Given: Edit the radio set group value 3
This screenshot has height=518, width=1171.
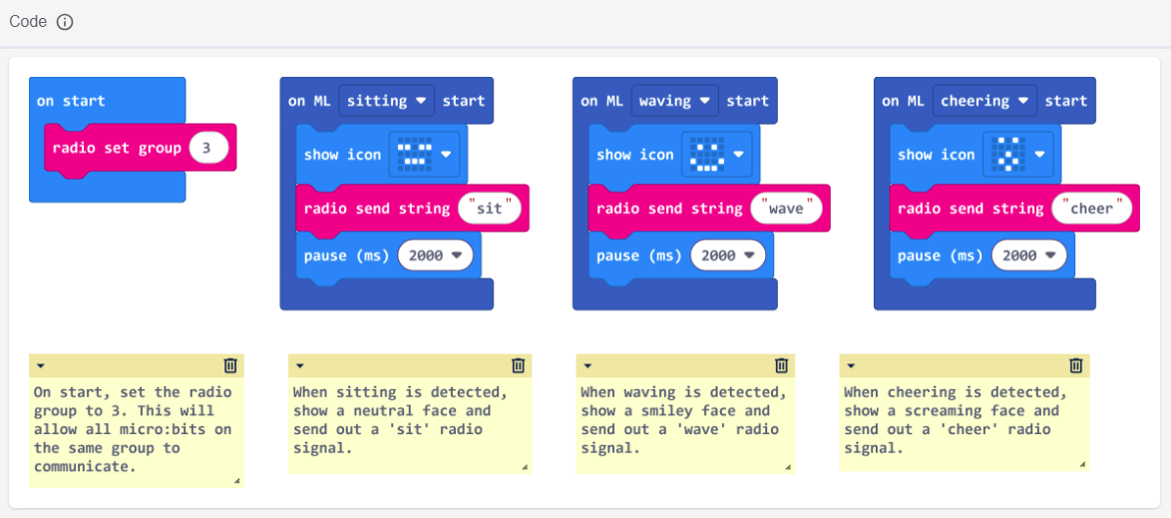Looking at the screenshot, I should click(x=207, y=148).
